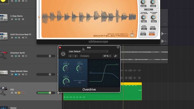Click the I button on Solid Structure Beat 01
The height and width of the screenshot is (109, 194).
pyautogui.click(x=26, y=38)
